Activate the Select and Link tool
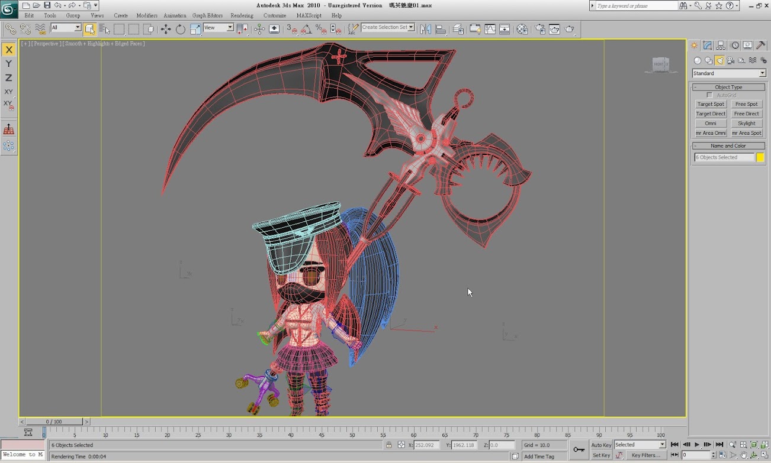 pyautogui.click(x=10, y=28)
